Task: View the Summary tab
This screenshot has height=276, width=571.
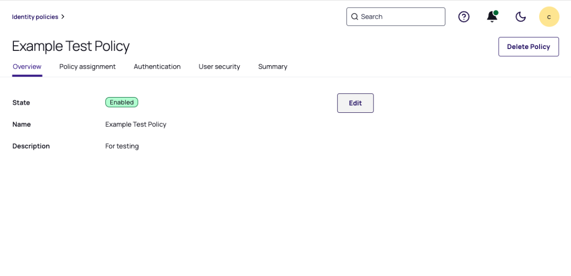Action: click(273, 67)
